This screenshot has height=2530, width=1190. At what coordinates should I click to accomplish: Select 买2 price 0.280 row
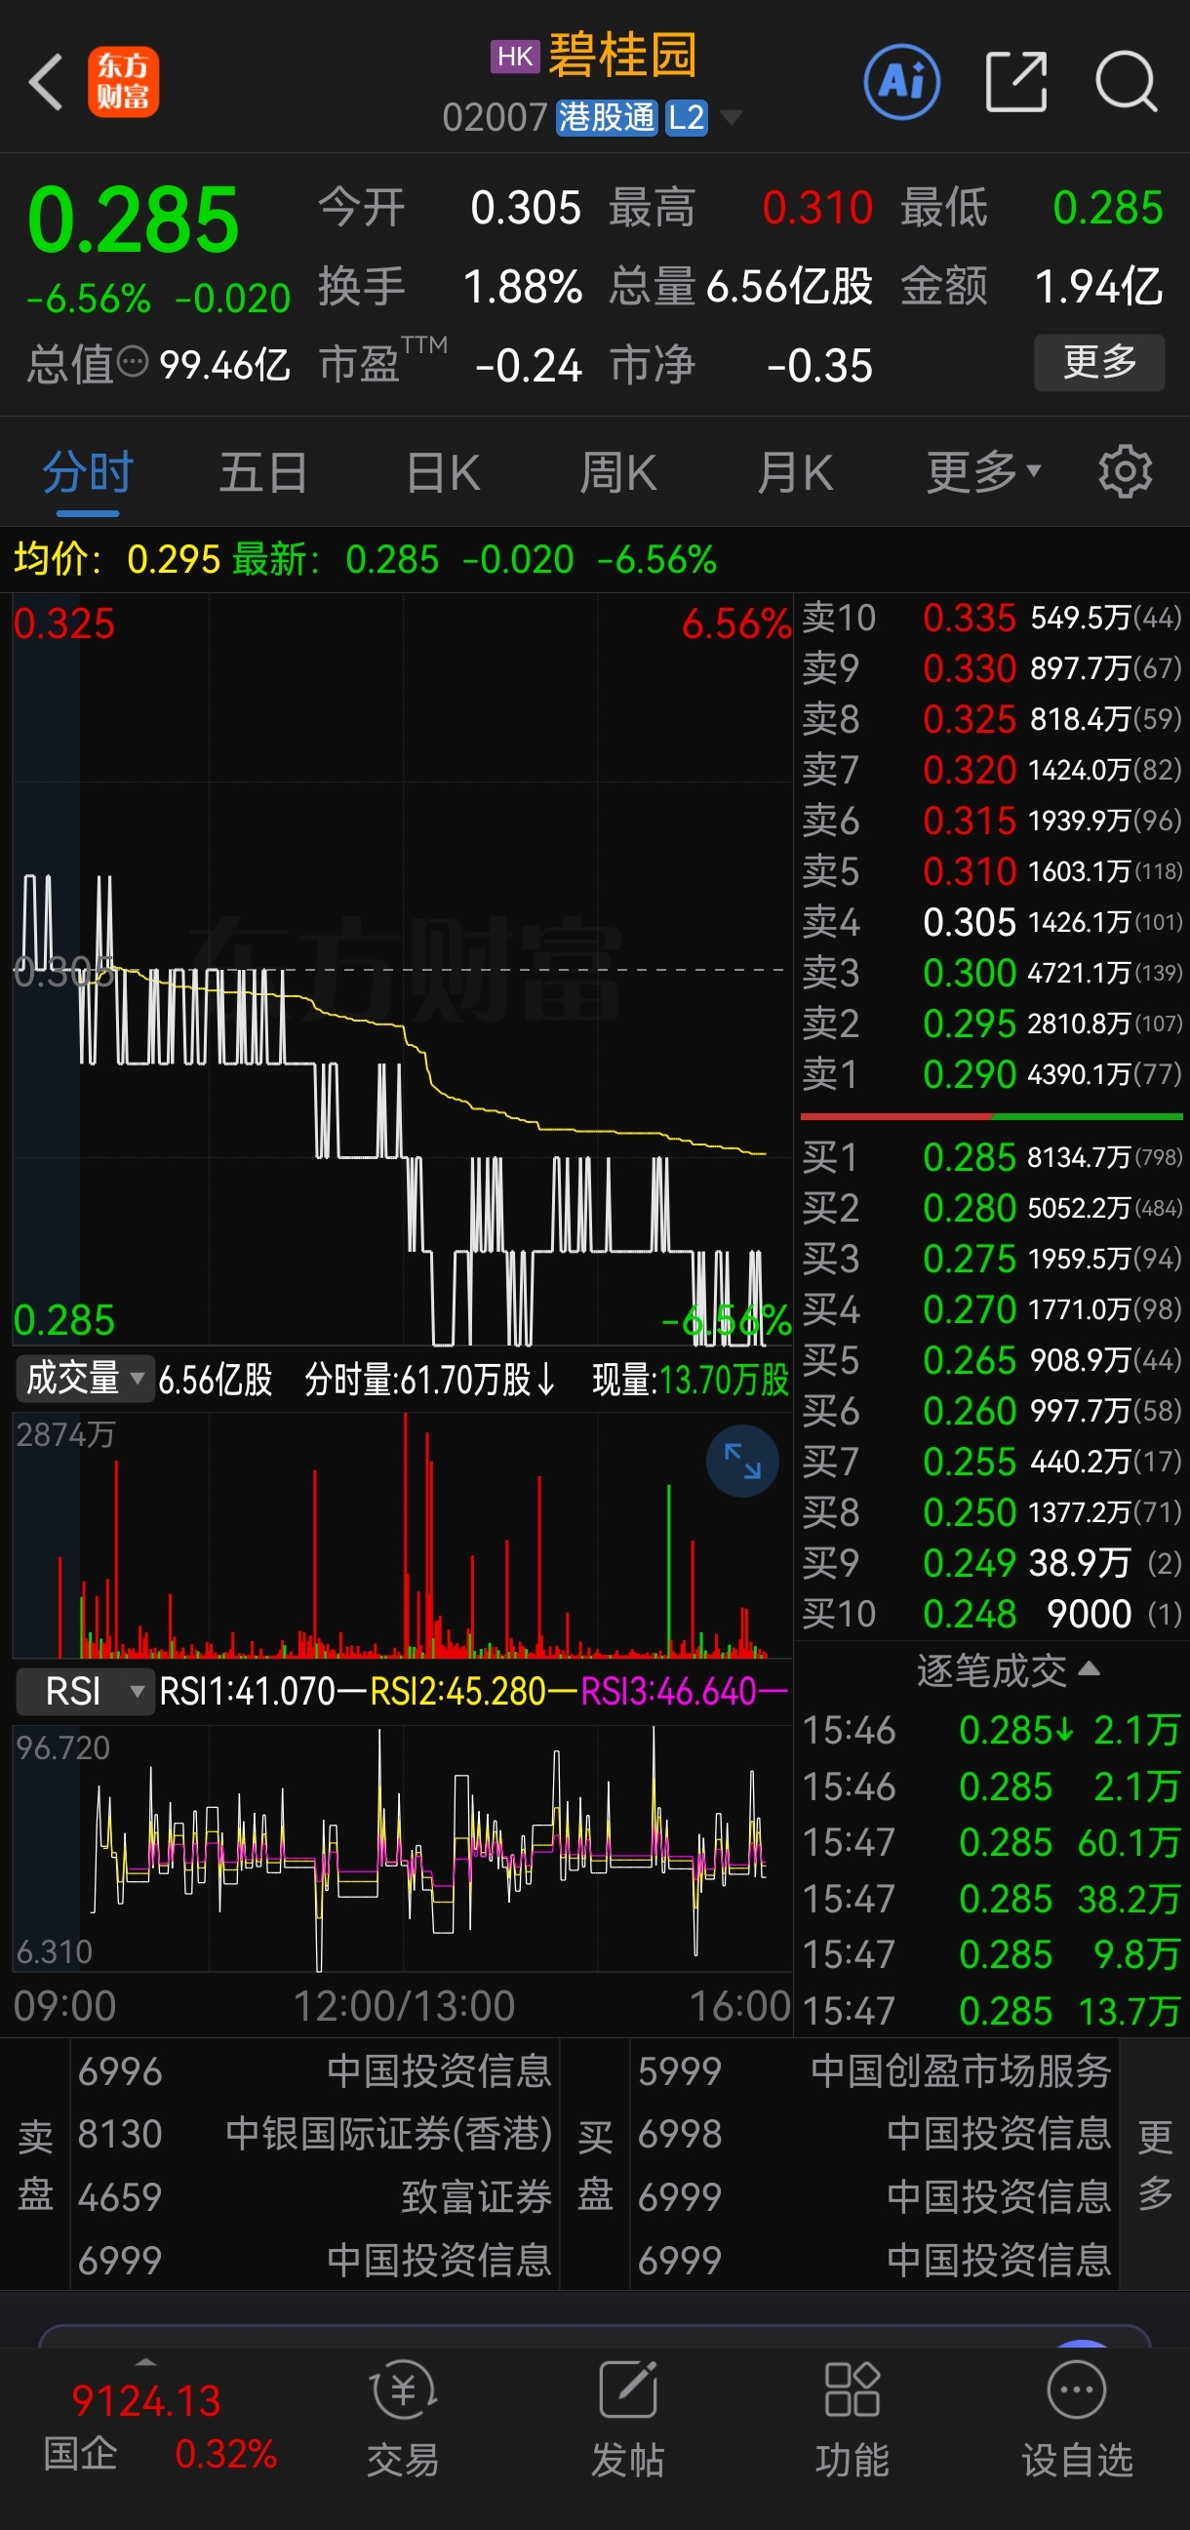coord(992,1208)
